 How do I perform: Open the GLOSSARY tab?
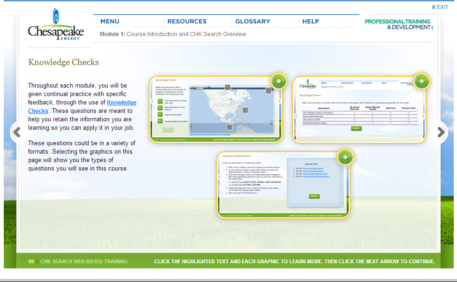253,21
